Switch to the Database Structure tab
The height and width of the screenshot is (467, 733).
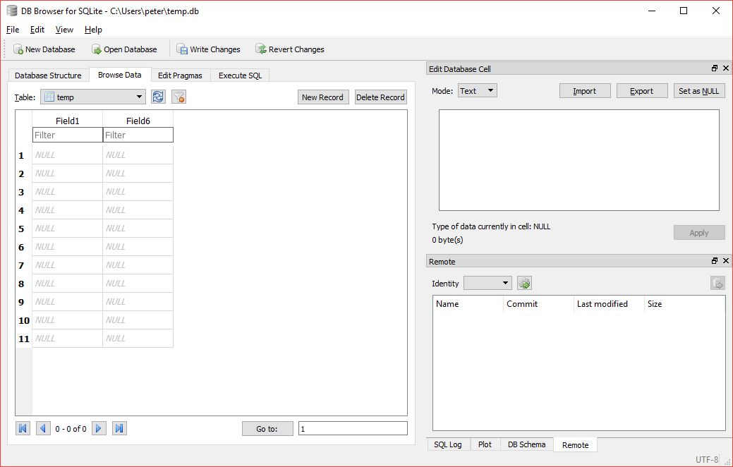coord(48,75)
